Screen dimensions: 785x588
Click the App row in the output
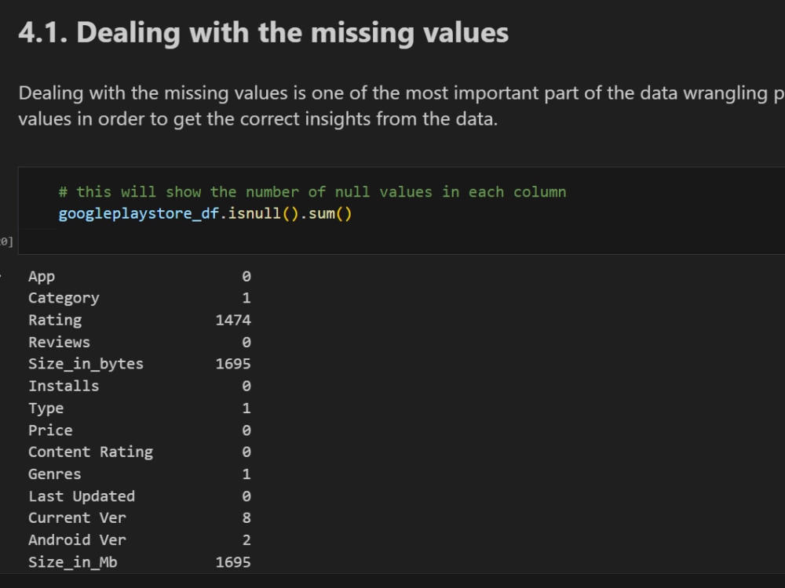click(140, 276)
